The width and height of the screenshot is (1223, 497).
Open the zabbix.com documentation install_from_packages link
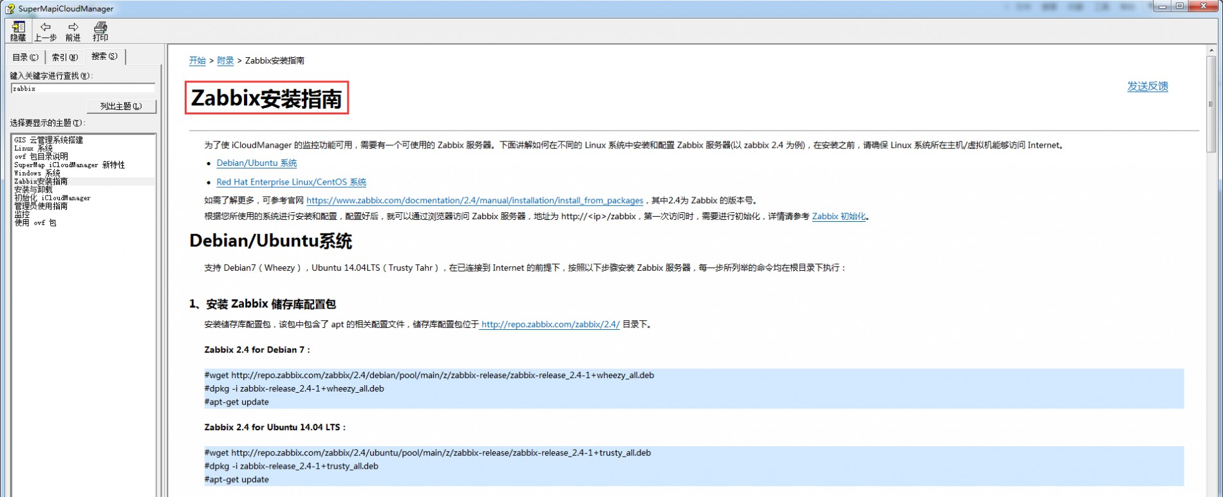pyautogui.click(x=475, y=201)
